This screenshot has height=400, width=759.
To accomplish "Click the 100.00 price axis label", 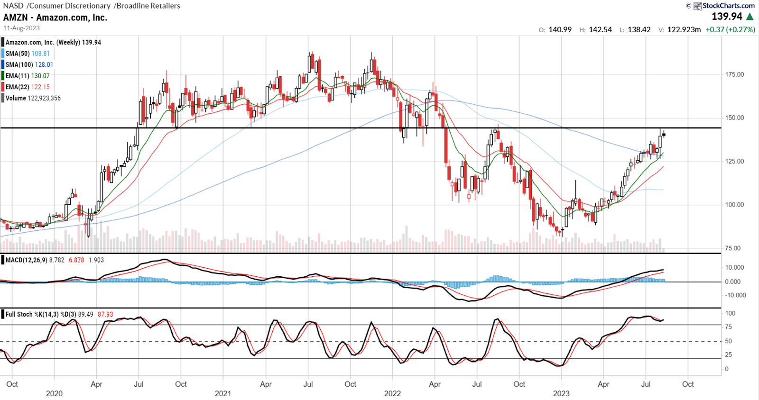I will click(734, 205).
